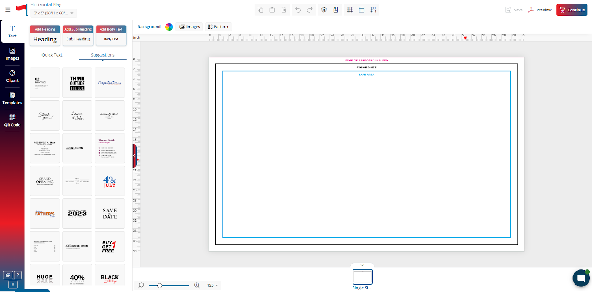Screen dimensions: 592x292
Task: Click the image gallery icon at sidebar bottom
Action: tap(8, 275)
